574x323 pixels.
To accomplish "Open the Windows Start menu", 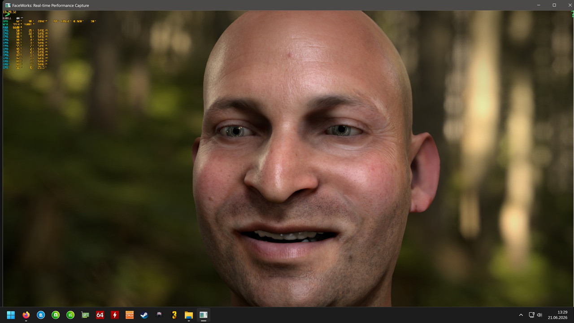I will (11, 315).
